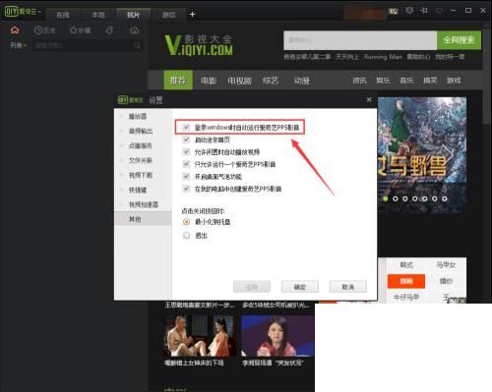Click the icon left of the cloud icon
The height and width of the screenshot is (392, 492).
[x=109, y=30]
